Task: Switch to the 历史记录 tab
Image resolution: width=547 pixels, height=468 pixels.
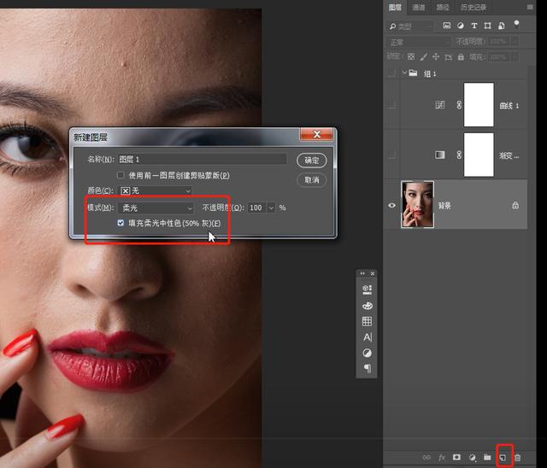Action: pyautogui.click(x=473, y=8)
